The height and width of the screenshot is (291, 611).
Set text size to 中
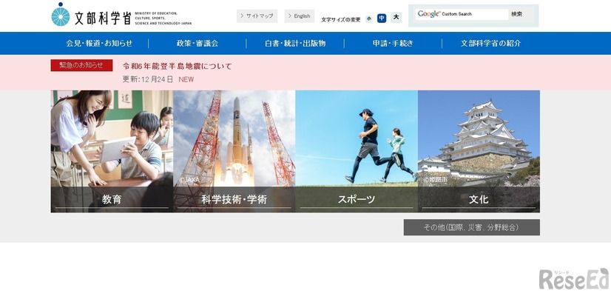(x=382, y=18)
